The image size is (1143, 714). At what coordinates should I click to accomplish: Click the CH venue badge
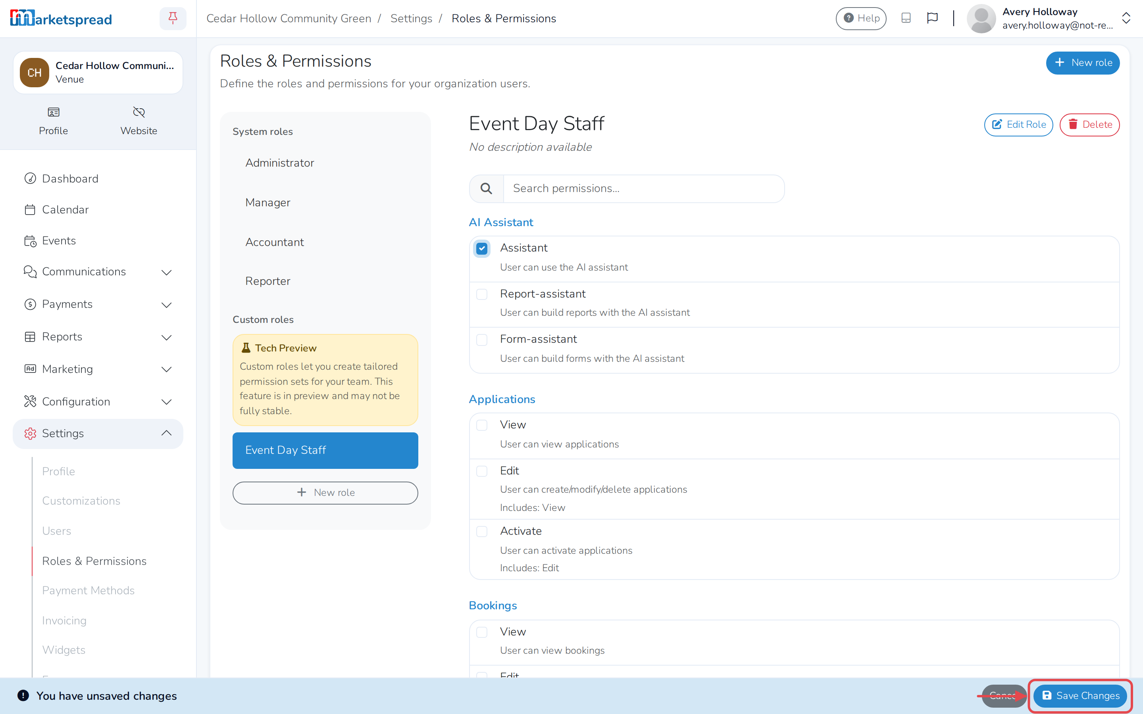tap(34, 73)
